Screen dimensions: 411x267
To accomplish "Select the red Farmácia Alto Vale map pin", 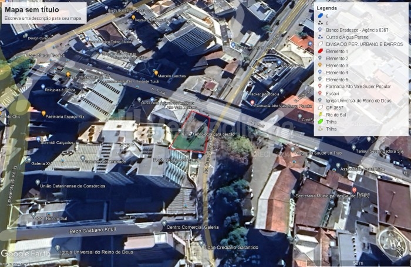I will [252, 103].
